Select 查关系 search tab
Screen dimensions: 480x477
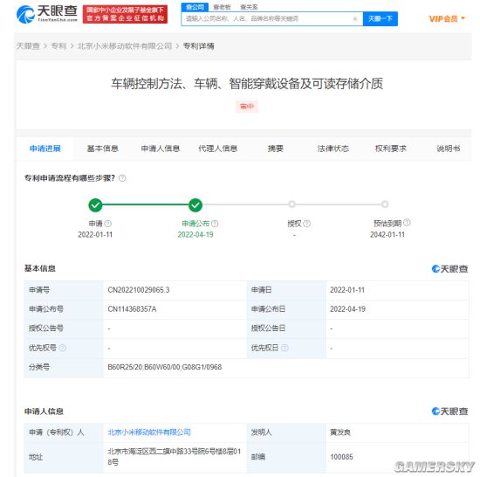click(x=249, y=7)
